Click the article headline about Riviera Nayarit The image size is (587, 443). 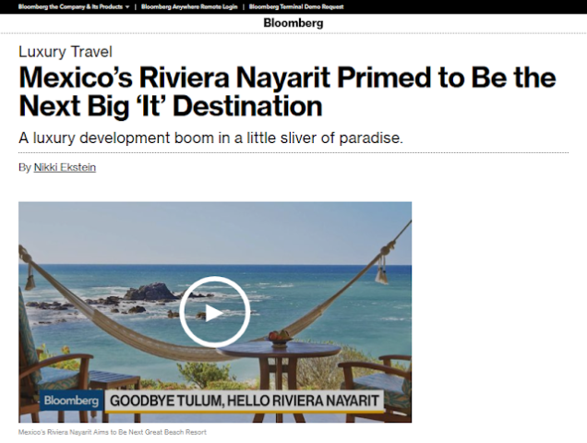click(x=287, y=91)
